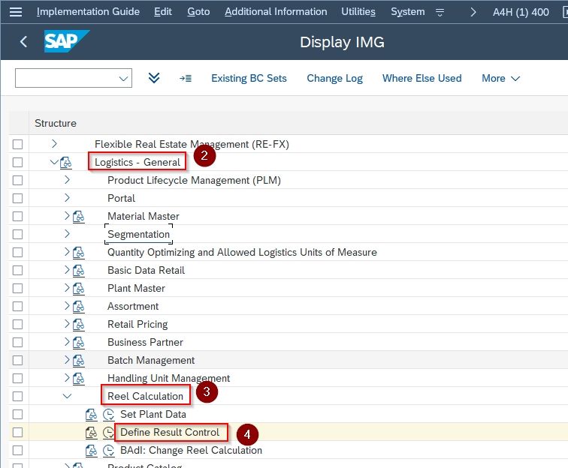Select Define Result Control activity text

tap(170, 432)
